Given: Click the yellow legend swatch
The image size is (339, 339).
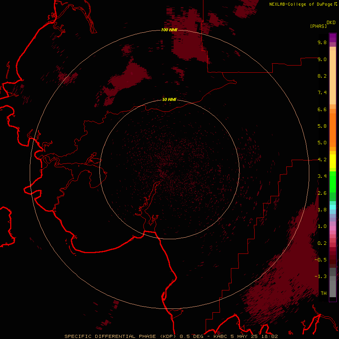Looking at the screenshot, I should tap(333, 161).
